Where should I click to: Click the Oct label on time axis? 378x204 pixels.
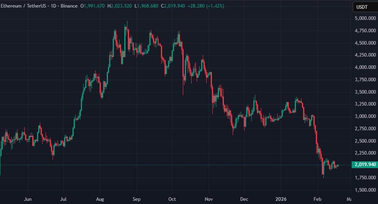[x=172, y=199]
